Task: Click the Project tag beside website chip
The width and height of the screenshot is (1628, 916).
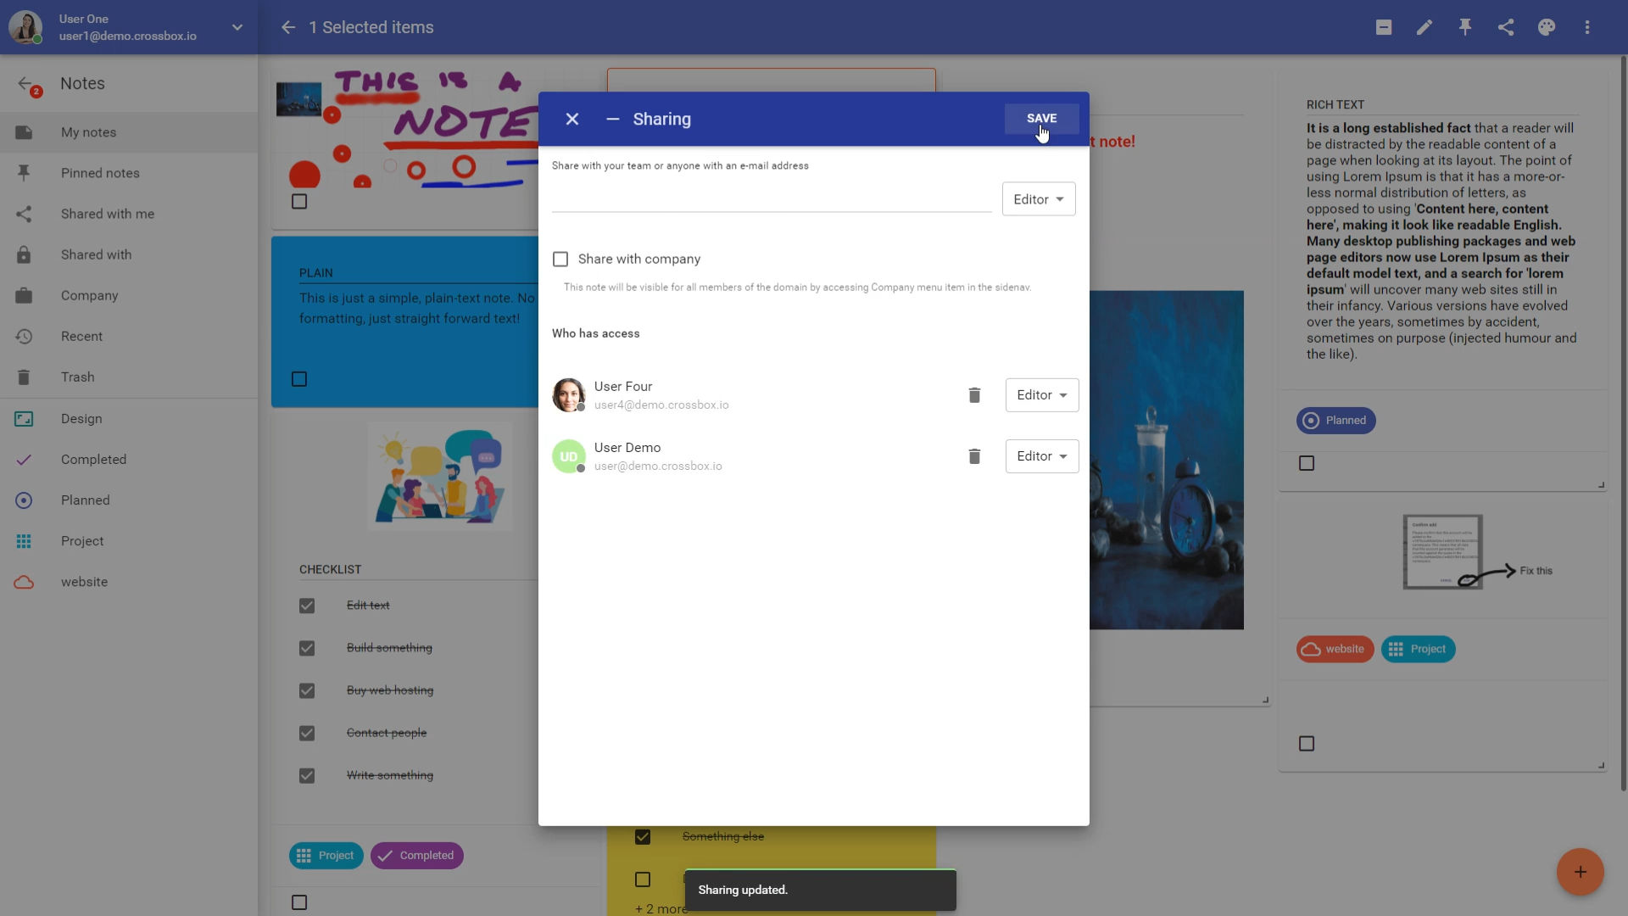Action: (1418, 650)
